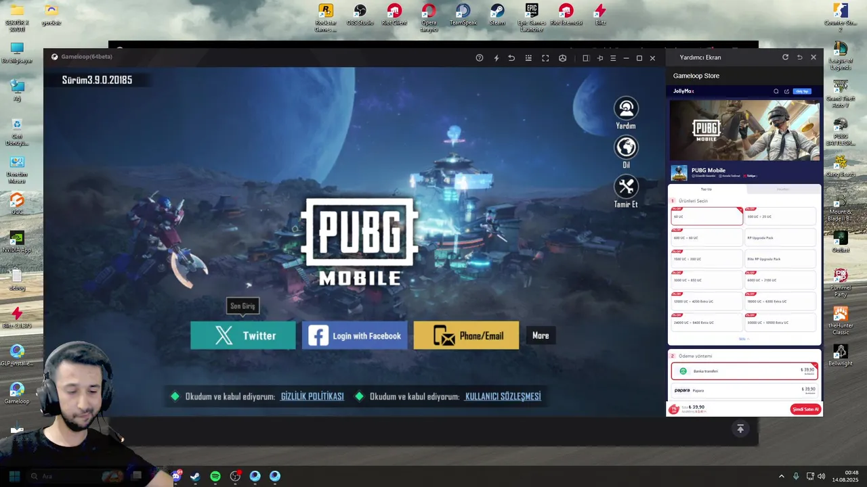The height and width of the screenshot is (487, 867).
Task: Open Epic Games Launcher desktop icon
Action: click(532, 17)
